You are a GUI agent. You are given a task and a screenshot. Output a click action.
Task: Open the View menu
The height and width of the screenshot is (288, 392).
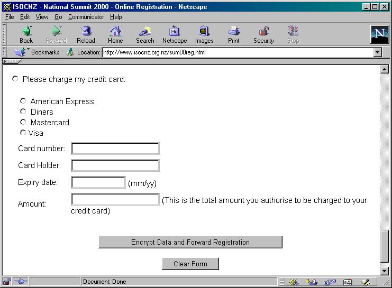pos(42,17)
